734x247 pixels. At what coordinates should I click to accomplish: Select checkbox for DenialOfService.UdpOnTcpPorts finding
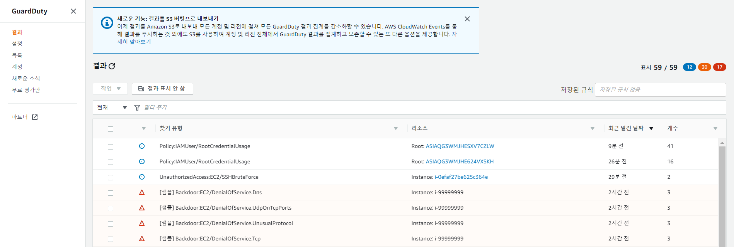coord(111,208)
